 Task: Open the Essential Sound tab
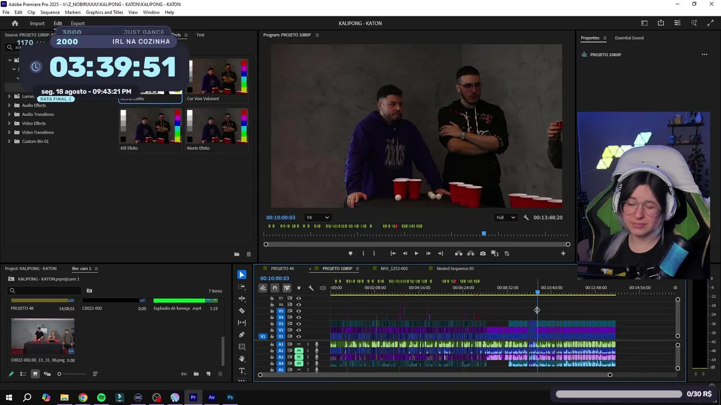629,38
